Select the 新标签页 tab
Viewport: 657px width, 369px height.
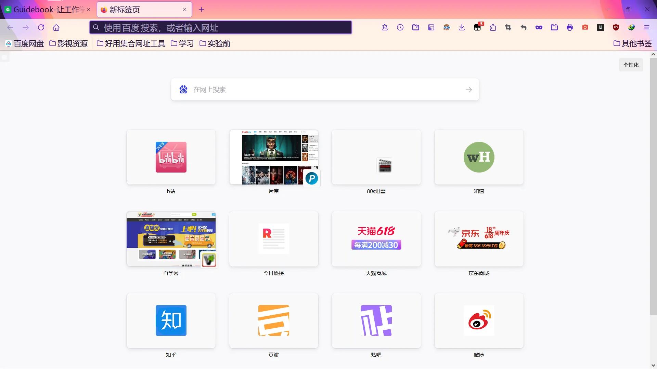coord(137,10)
